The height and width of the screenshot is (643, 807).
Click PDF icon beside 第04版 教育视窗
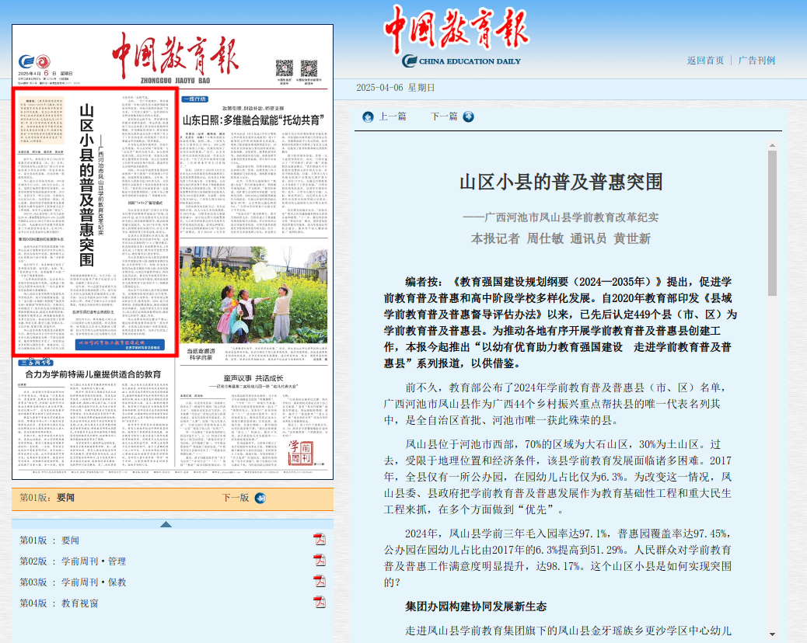pos(319,603)
